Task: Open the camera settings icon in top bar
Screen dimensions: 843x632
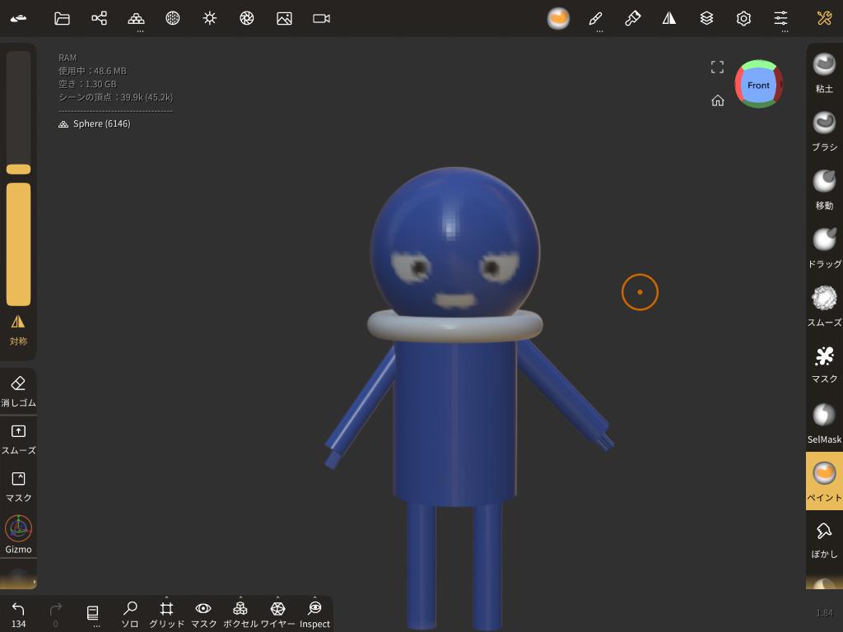Action: (x=321, y=18)
